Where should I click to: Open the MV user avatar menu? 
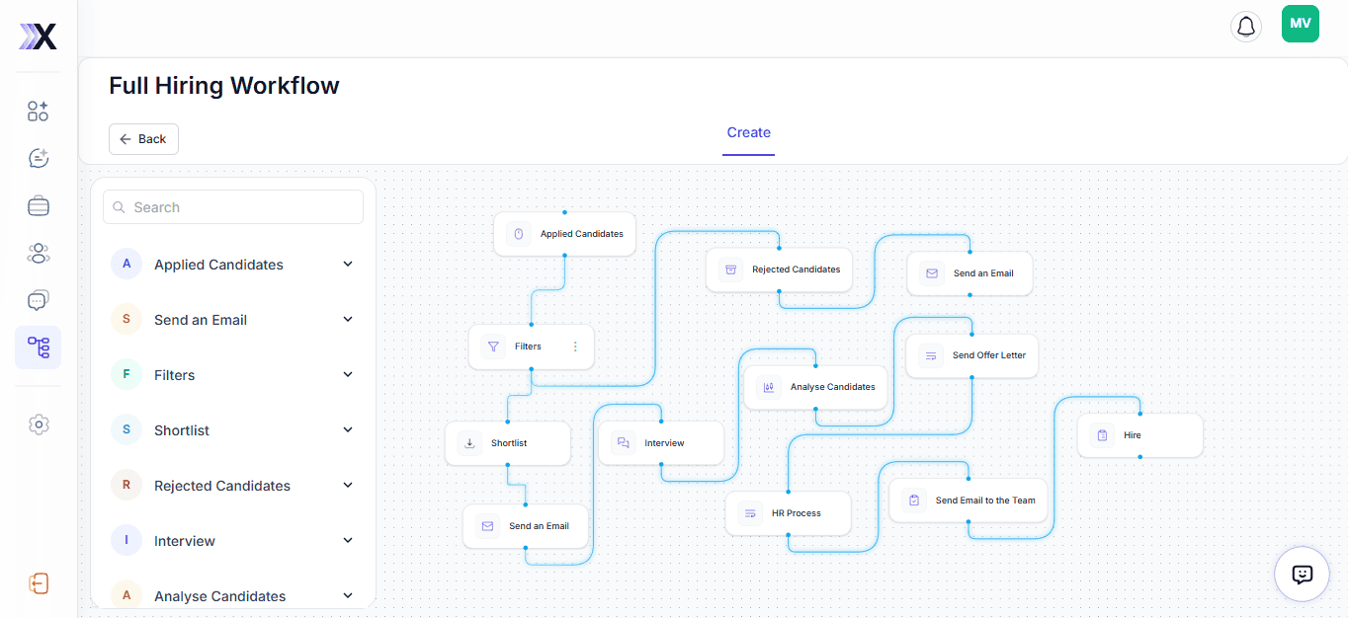point(1300,24)
